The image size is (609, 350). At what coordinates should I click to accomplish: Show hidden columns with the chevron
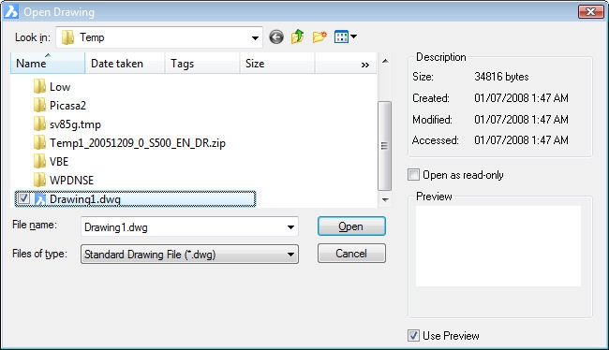click(365, 65)
